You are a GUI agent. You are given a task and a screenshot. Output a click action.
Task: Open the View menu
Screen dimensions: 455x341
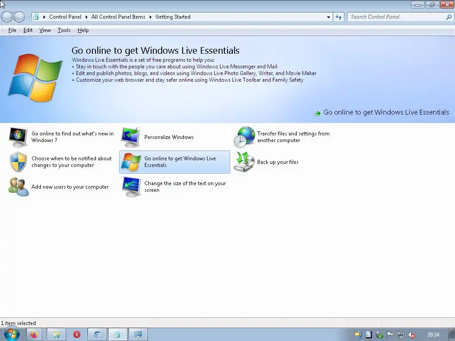[45, 30]
